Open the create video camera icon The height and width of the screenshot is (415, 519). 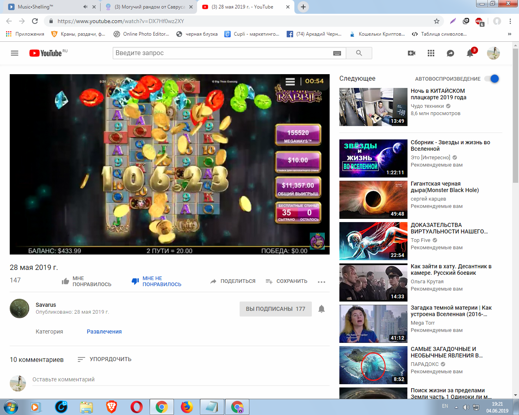point(412,53)
